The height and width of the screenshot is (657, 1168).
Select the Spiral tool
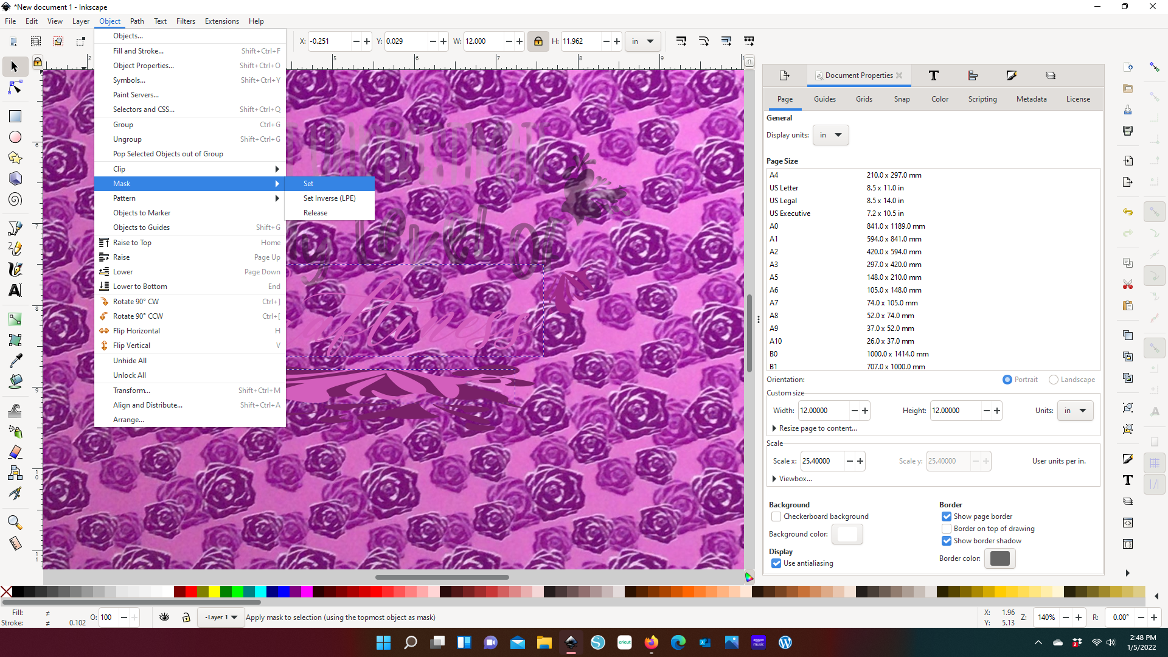[15, 200]
